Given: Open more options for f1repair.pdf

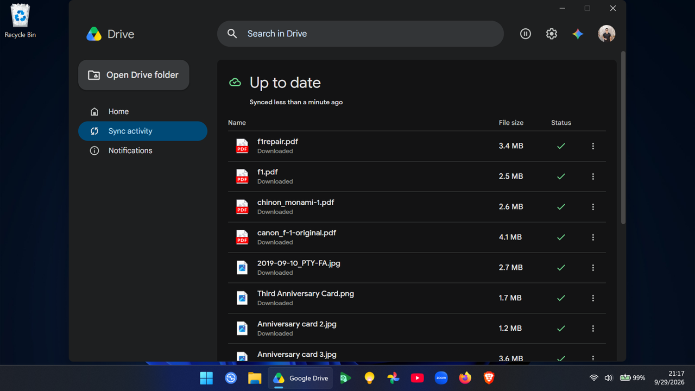Looking at the screenshot, I should tap(593, 146).
